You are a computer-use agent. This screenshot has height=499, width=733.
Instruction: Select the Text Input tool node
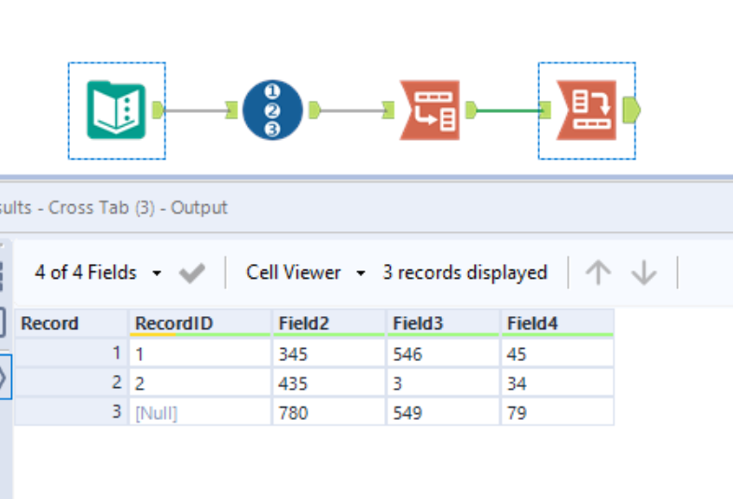[116, 110]
